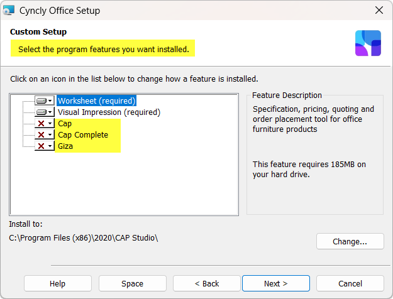Open the Cap feature red X dropdown
Screen dimensions: 393x299
click(45, 124)
